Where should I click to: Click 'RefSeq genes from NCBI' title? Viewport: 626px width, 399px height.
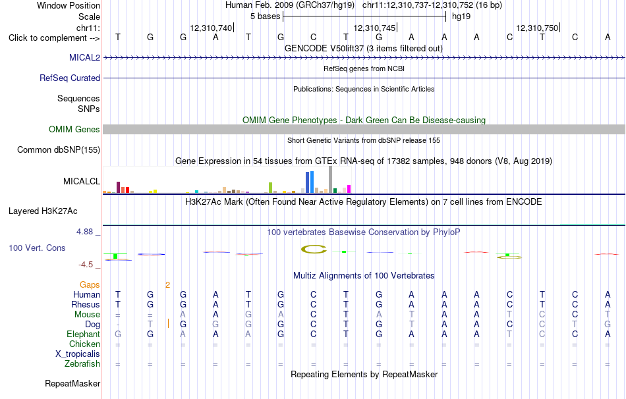364,68
